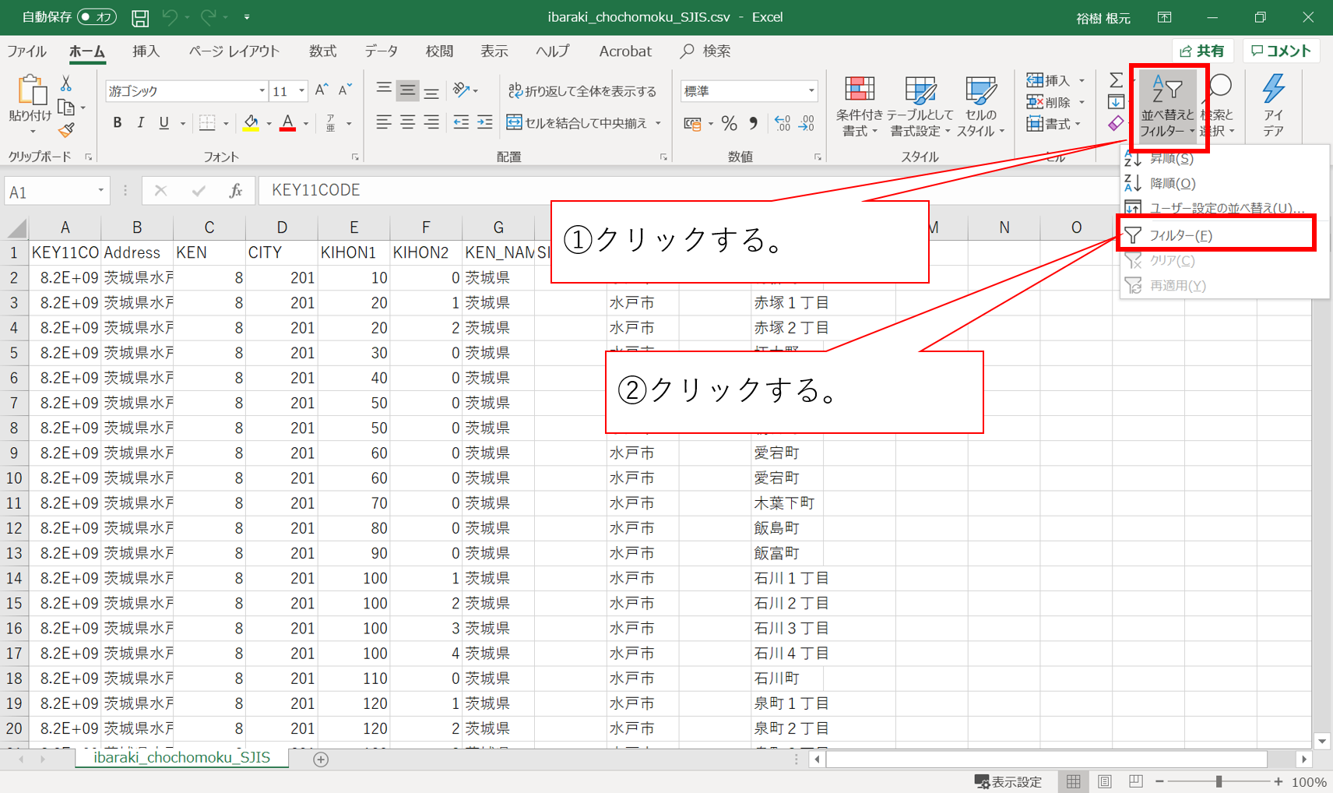Viewport: 1333px width, 793px height.
Task: Click the 共有 share button
Action: (x=1202, y=51)
